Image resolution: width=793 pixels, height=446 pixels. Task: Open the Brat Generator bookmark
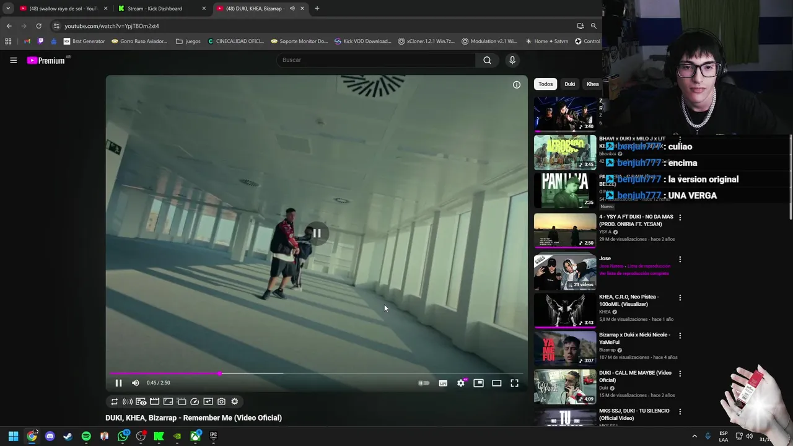pyautogui.click(x=84, y=42)
